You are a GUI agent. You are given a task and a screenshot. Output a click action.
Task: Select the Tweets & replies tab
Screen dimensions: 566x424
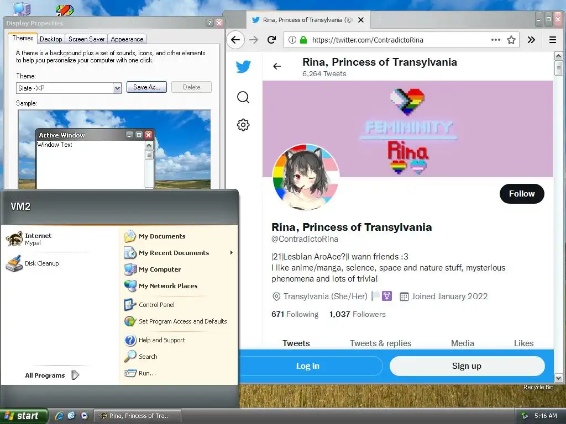380,343
